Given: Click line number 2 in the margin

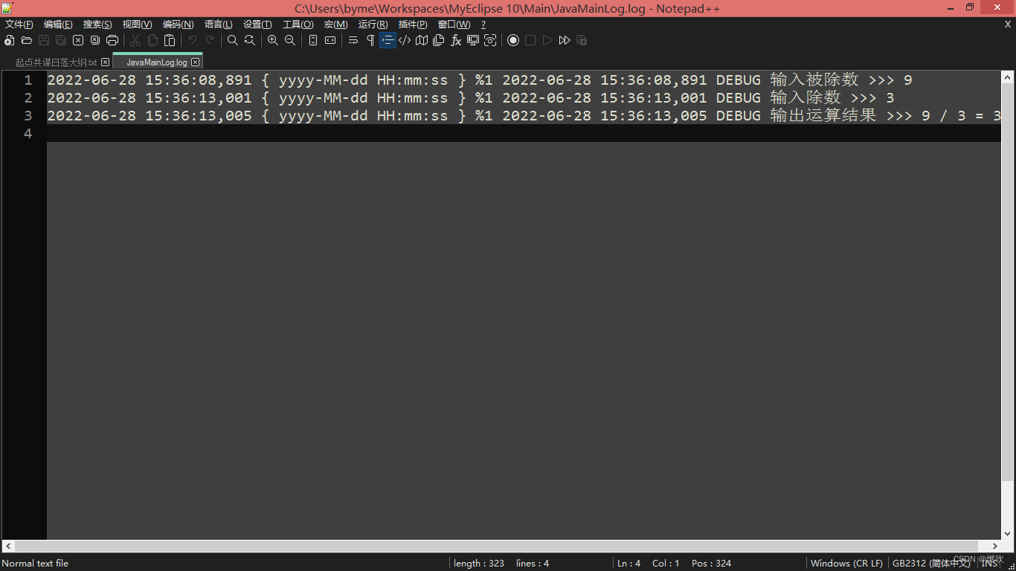Looking at the screenshot, I should [28, 98].
